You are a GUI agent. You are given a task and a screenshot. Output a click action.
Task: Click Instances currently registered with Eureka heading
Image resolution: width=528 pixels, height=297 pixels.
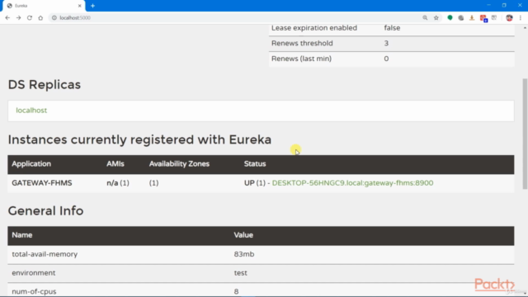pyautogui.click(x=139, y=139)
